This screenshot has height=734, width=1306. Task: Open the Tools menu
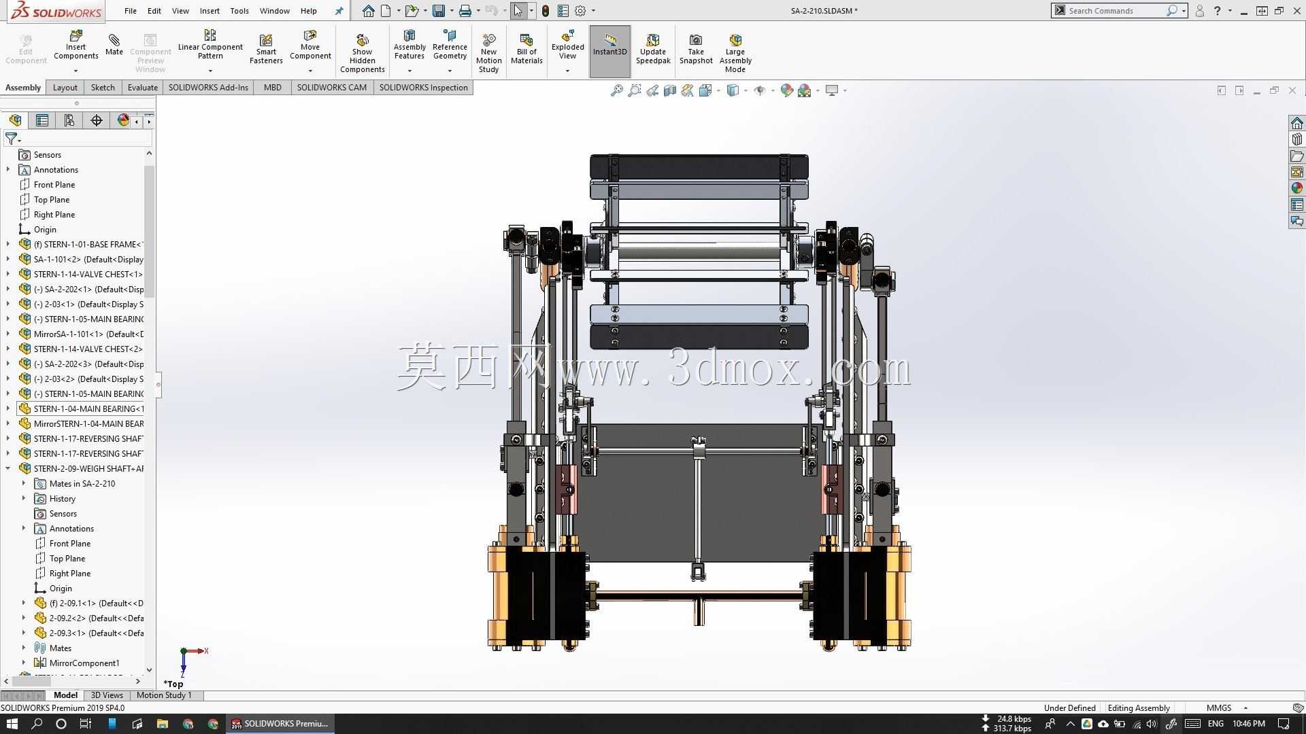coord(239,11)
